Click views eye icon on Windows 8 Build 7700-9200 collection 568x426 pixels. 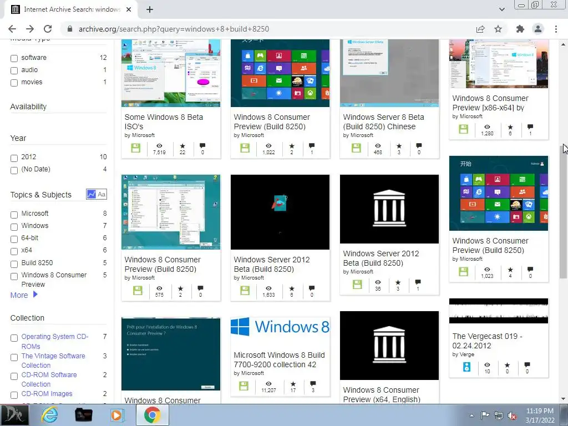(x=268, y=384)
